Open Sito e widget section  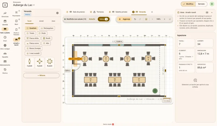coord(5,47)
